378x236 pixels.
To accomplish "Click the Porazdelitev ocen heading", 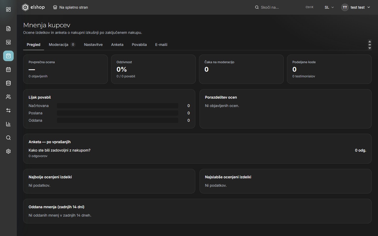I will [x=221, y=97].
